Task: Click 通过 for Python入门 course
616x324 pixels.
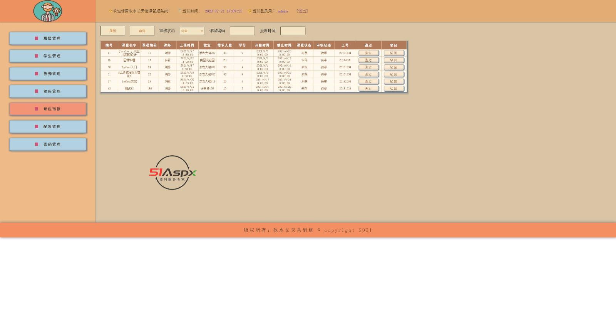Action: tap(368, 67)
